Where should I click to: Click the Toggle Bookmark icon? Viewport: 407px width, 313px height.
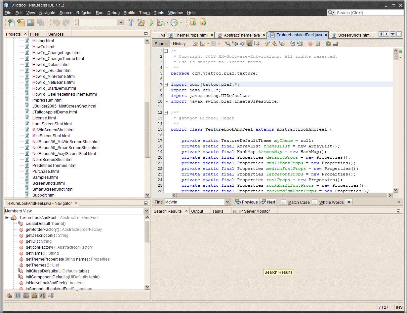pyautogui.click(x=282, y=44)
